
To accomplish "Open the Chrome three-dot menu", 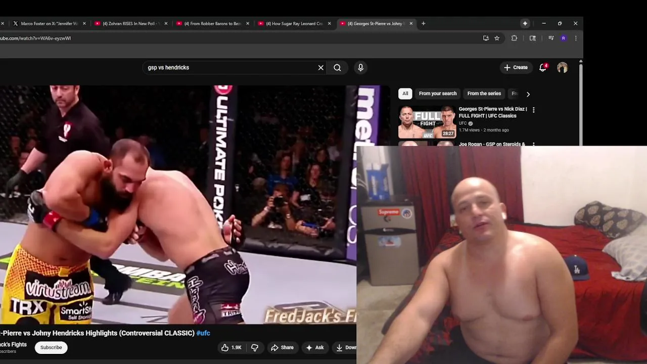I will [576, 38].
